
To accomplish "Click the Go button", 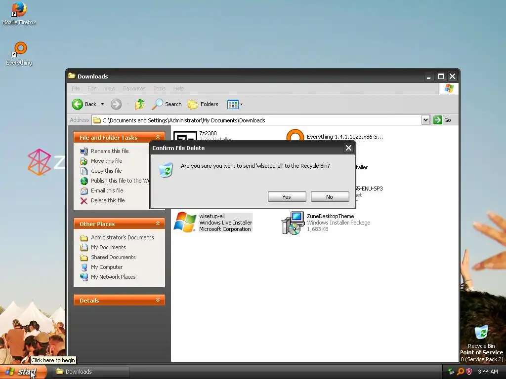I will point(442,120).
